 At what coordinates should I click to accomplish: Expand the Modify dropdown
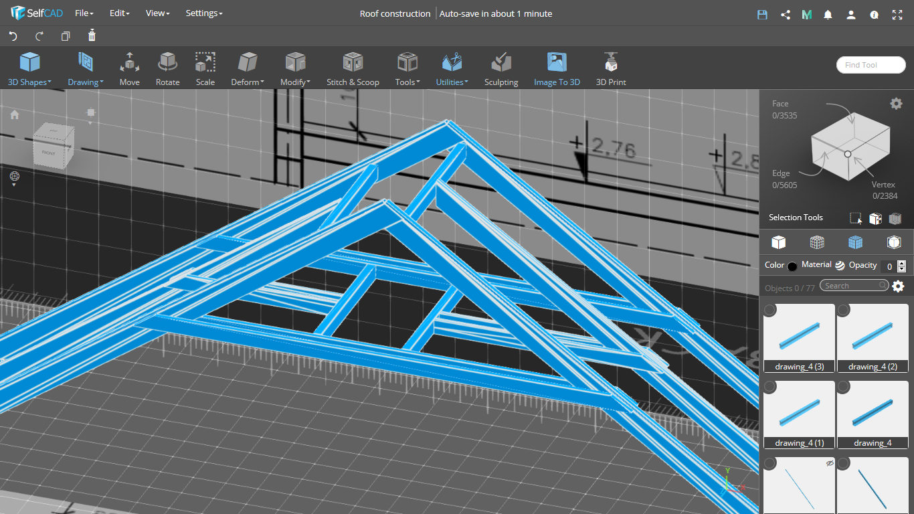pos(295,70)
